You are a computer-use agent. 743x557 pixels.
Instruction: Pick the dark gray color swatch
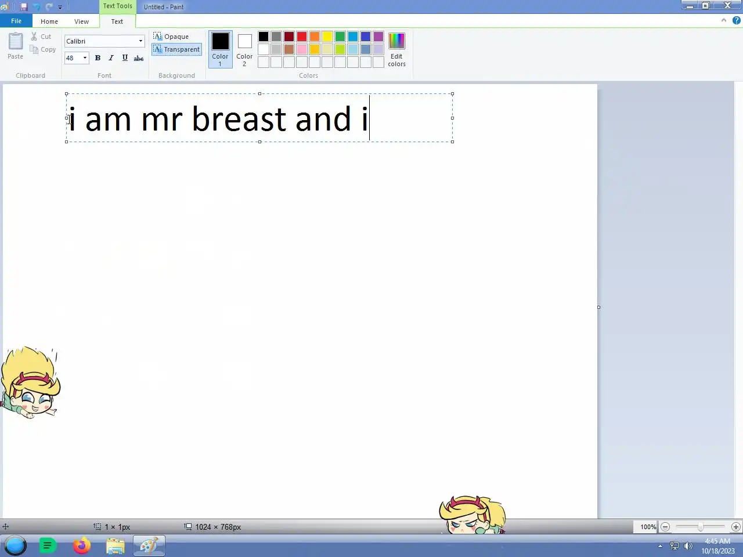276,37
